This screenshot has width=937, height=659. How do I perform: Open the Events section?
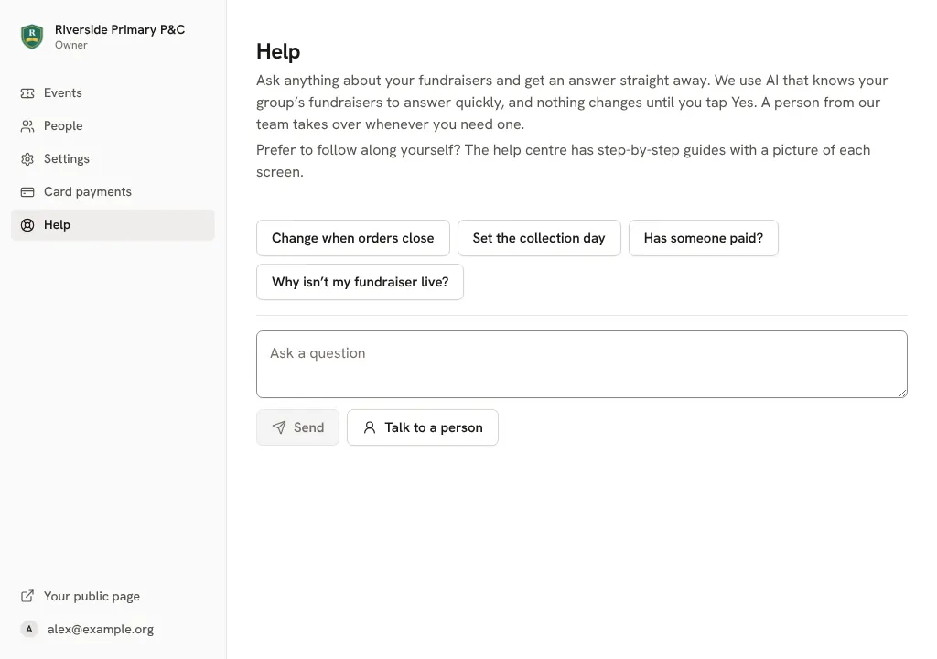(x=113, y=93)
